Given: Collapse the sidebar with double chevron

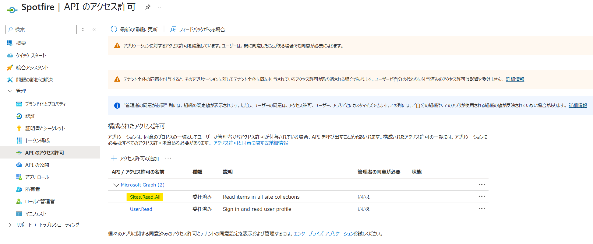Looking at the screenshot, I should 94,30.
